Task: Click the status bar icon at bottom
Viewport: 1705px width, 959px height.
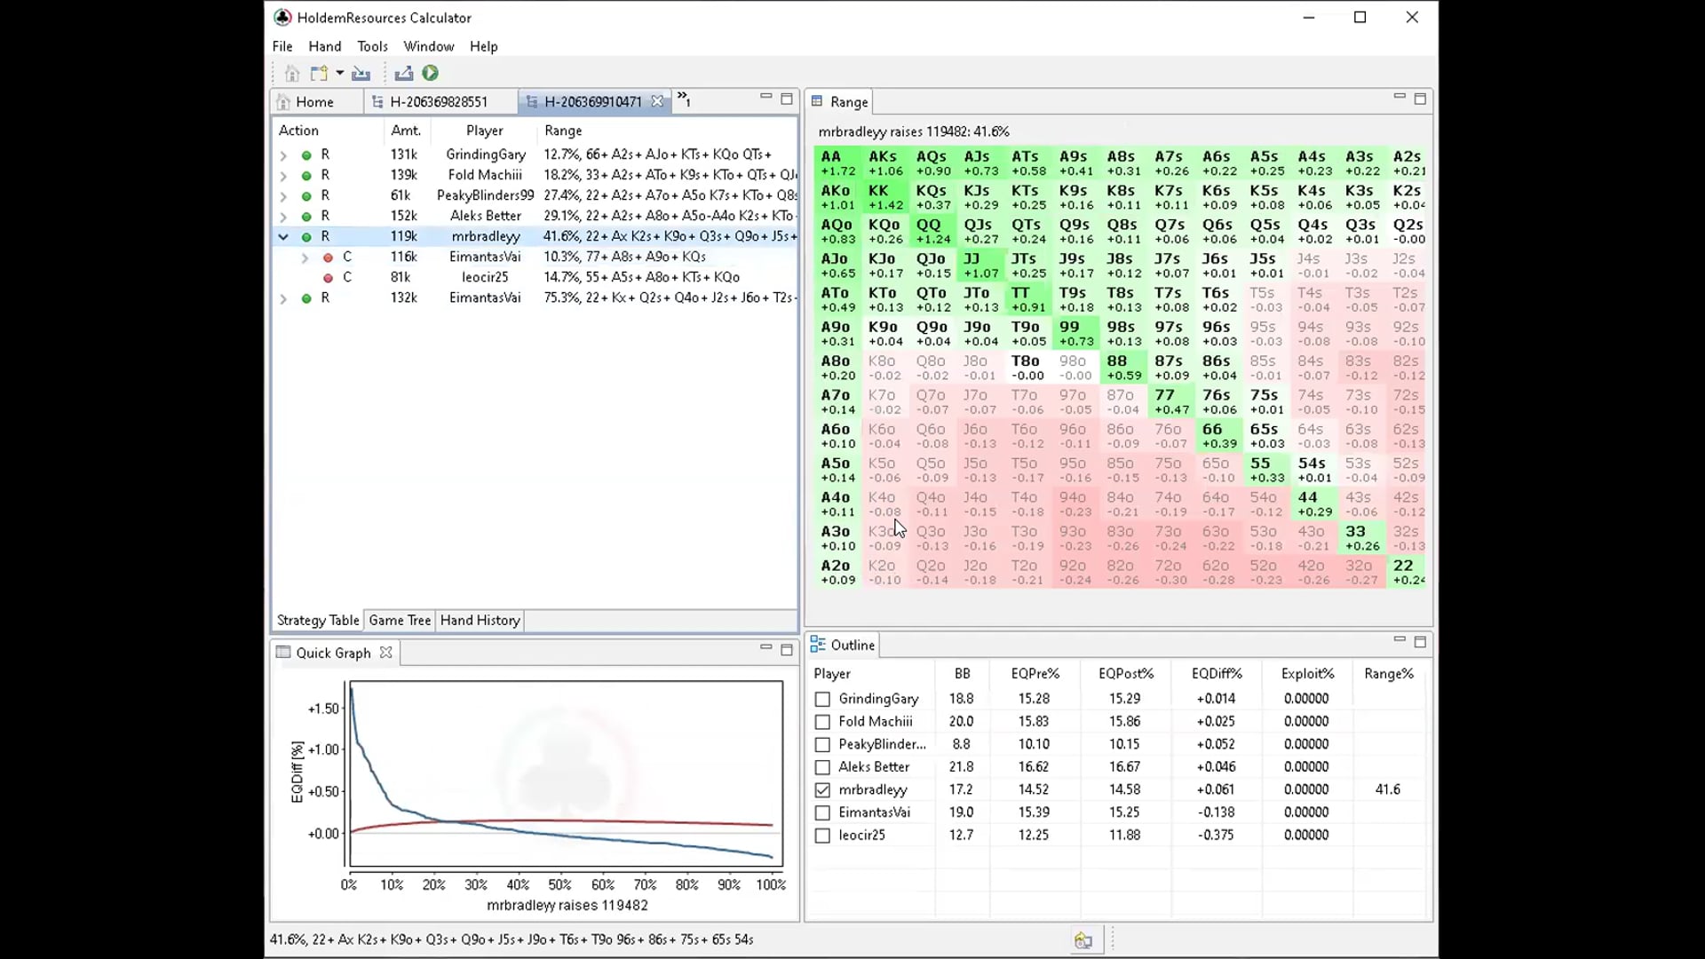Action: coord(1082,940)
